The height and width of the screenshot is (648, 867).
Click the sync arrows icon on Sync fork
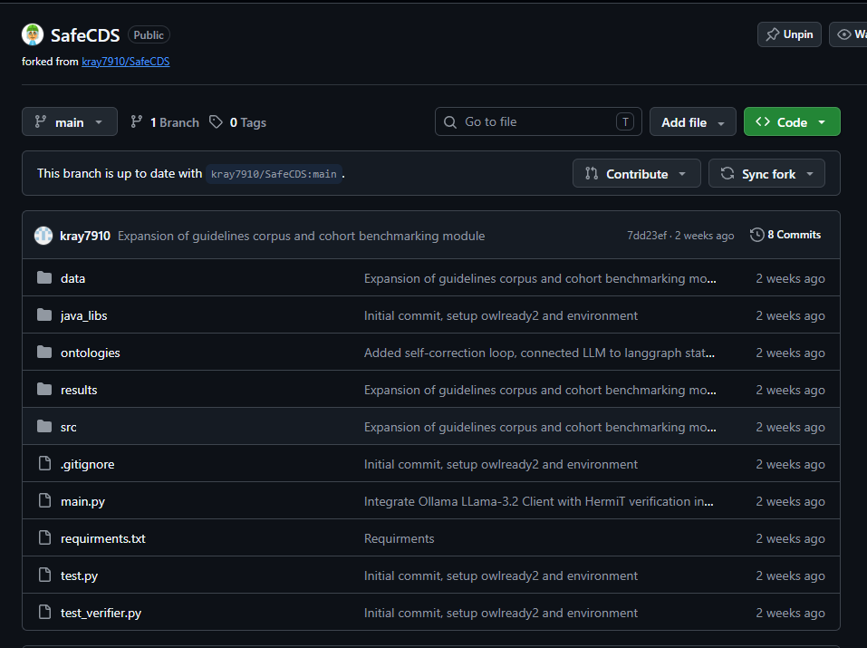coord(727,173)
